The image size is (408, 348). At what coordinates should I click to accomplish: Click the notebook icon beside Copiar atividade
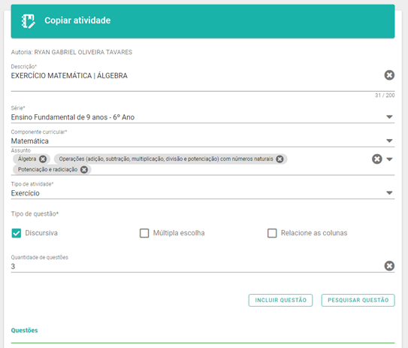[x=28, y=21]
